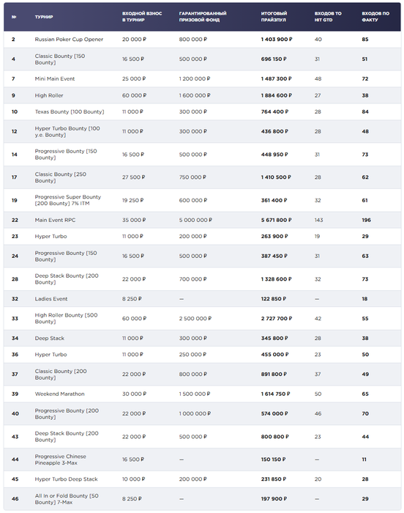Select the ГАРАНТИРОВАННЫЙ ПРИЗОВОЙ ФОНД header
Screen dimensions: 404x513
tap(203, 17)
